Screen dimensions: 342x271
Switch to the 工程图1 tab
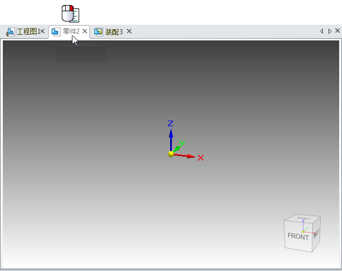[x=28, y=31]
